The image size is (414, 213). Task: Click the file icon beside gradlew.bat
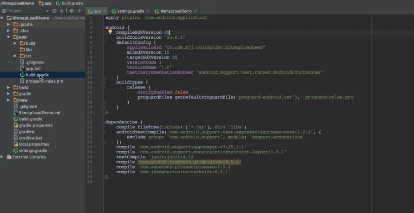[16, 138]
